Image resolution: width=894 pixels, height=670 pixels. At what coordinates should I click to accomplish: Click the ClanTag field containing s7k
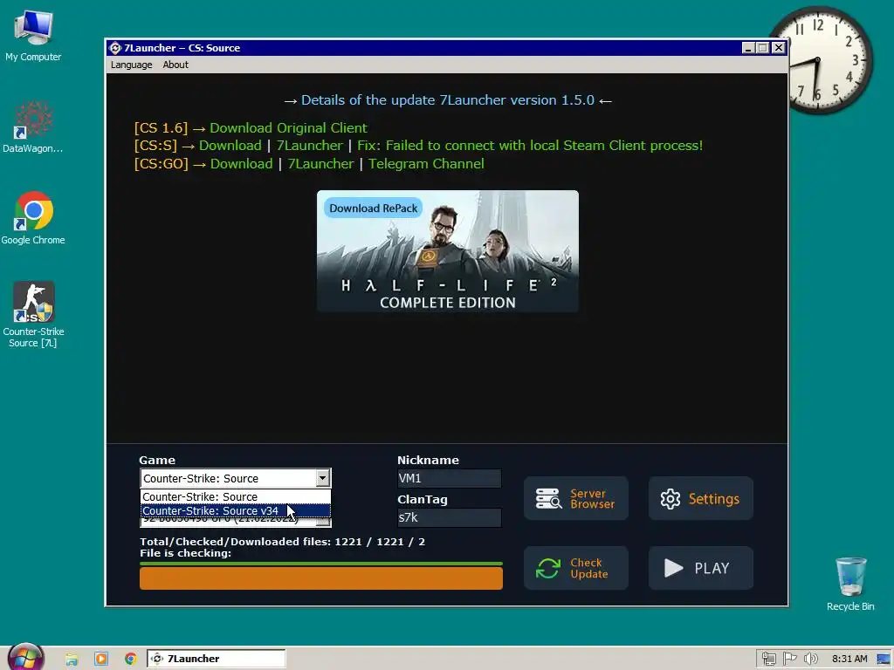[450, 517]
